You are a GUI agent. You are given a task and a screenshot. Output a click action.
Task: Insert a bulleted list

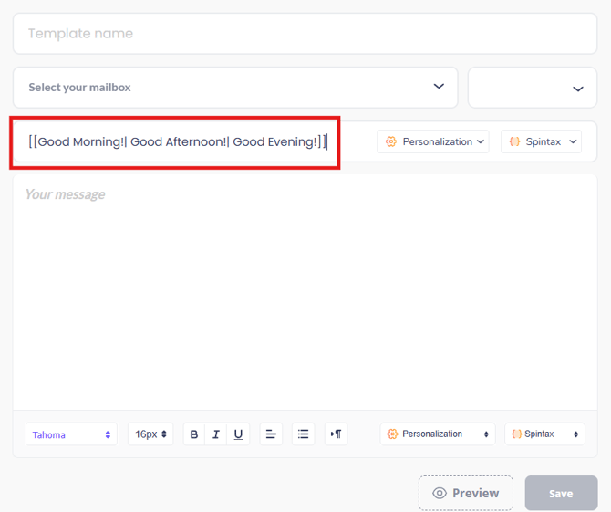click(x=304, y=434)
